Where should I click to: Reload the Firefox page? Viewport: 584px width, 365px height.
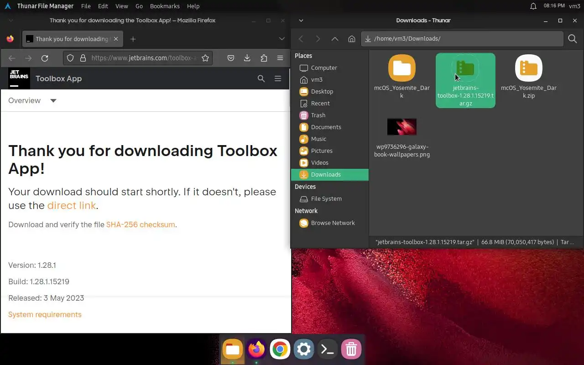click(45, 58)
